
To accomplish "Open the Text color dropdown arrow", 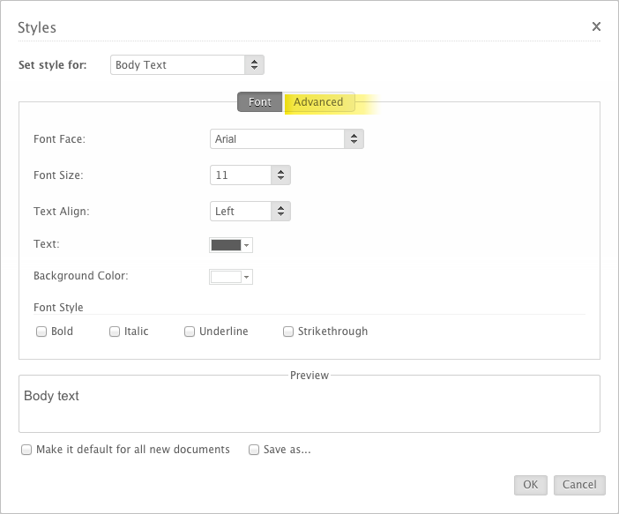I will click(246, 245).
